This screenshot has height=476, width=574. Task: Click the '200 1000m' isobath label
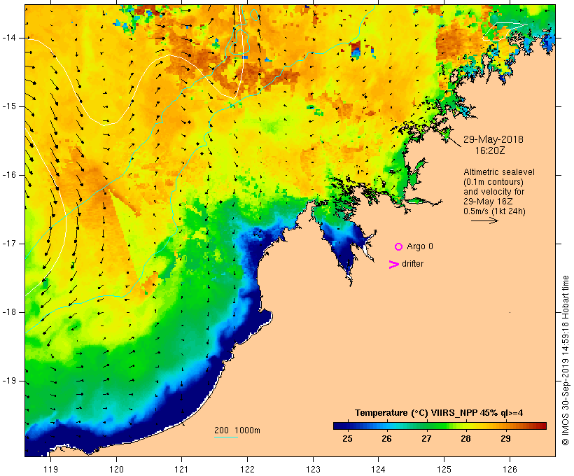[x=237, y=430]
